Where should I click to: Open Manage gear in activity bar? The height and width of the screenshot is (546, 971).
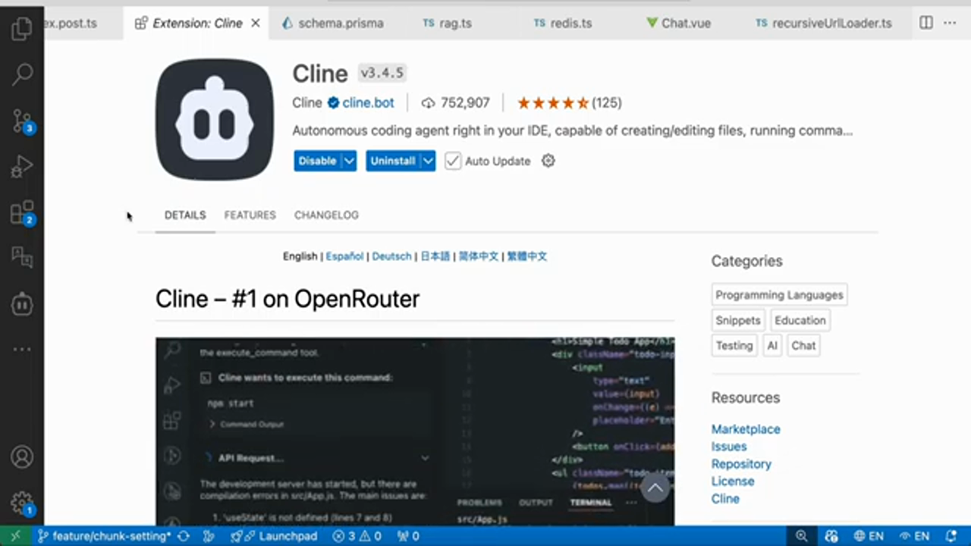pos(22,503)
